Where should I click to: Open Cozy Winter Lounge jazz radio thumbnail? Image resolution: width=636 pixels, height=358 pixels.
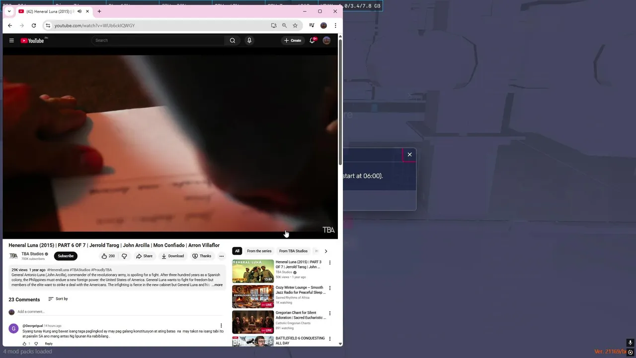tap(253, 296)
